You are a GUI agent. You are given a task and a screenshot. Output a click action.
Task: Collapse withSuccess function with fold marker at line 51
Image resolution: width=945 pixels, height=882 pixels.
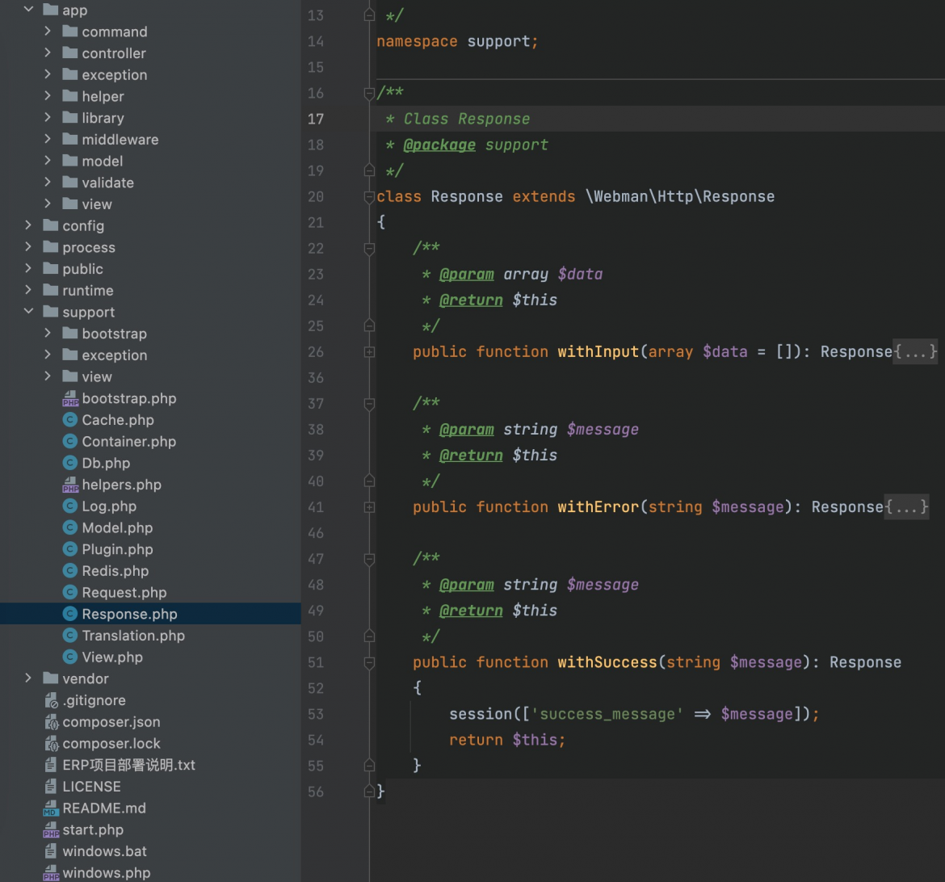(369, 662)
